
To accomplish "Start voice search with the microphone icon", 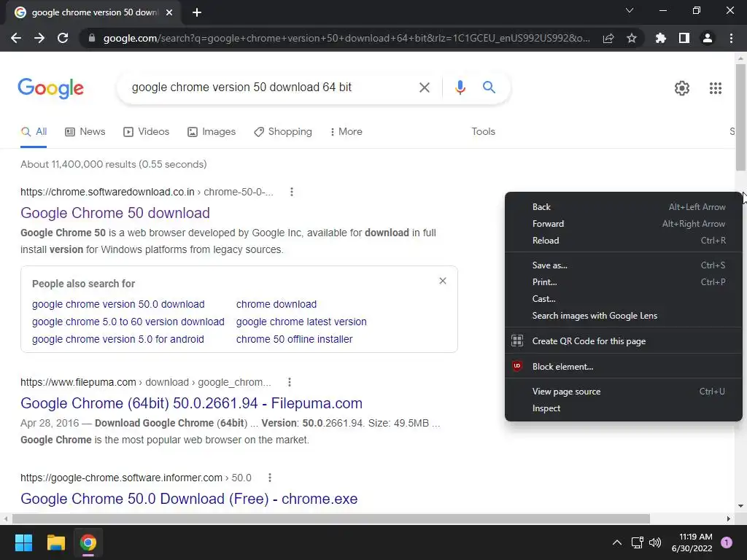I will click(460, 87).
